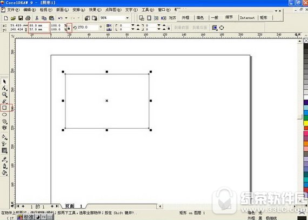Click the Import icon

tap(87, 18)
